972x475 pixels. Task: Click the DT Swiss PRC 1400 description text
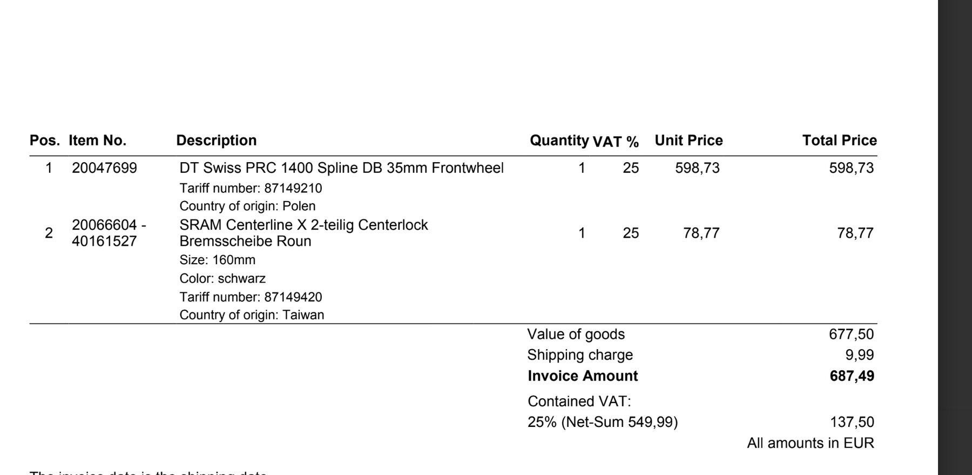[341, 168]
